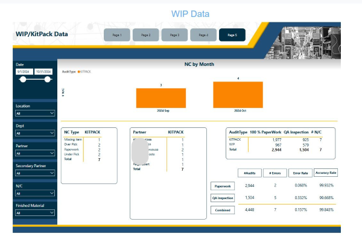The image size is (362, 245).
Task: Edit the start date 9/1/2024 field
Action: [x=24, y=72]
